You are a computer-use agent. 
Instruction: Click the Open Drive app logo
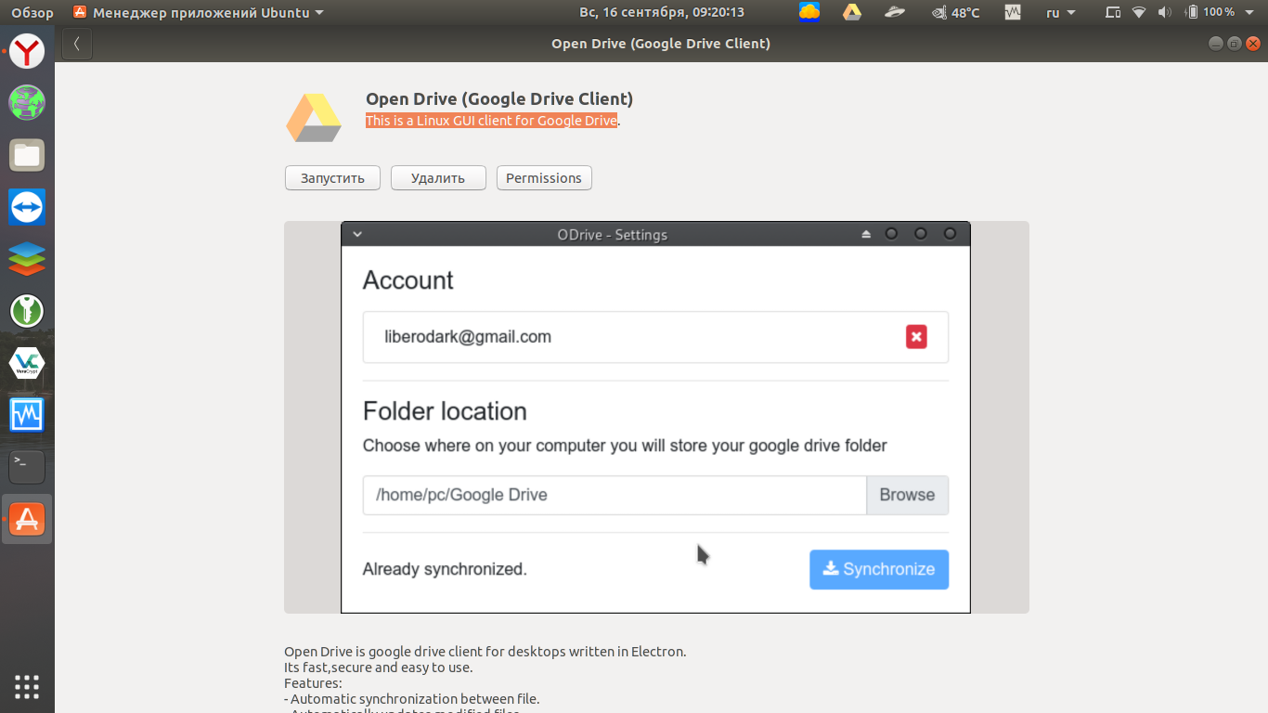point(314,118)
